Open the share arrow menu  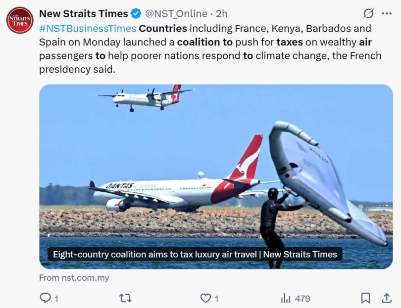point(387,298)
